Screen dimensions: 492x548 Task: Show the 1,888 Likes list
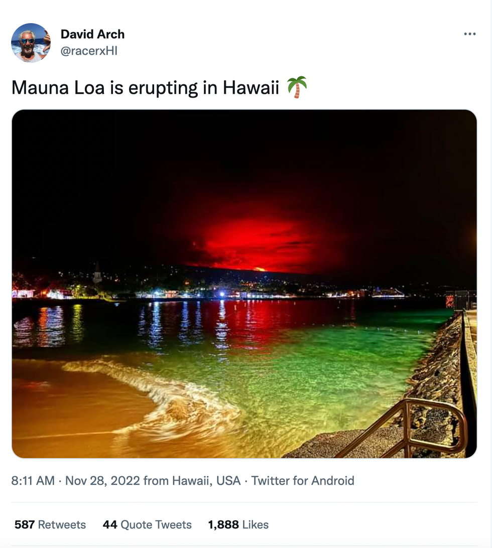[x=238, y=524]
